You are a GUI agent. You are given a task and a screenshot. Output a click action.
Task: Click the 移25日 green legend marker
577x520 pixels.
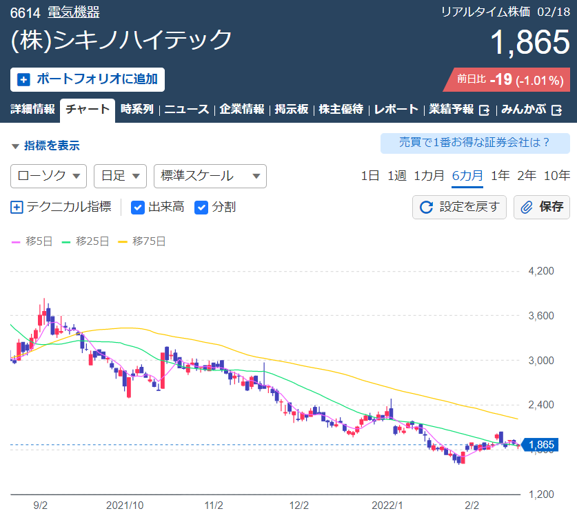[x=66, y=242]
